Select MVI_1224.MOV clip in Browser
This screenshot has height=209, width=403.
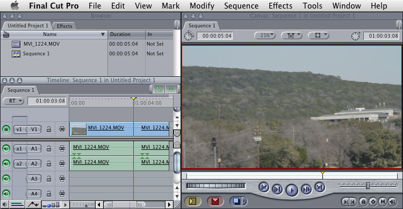tap(41, 44)
